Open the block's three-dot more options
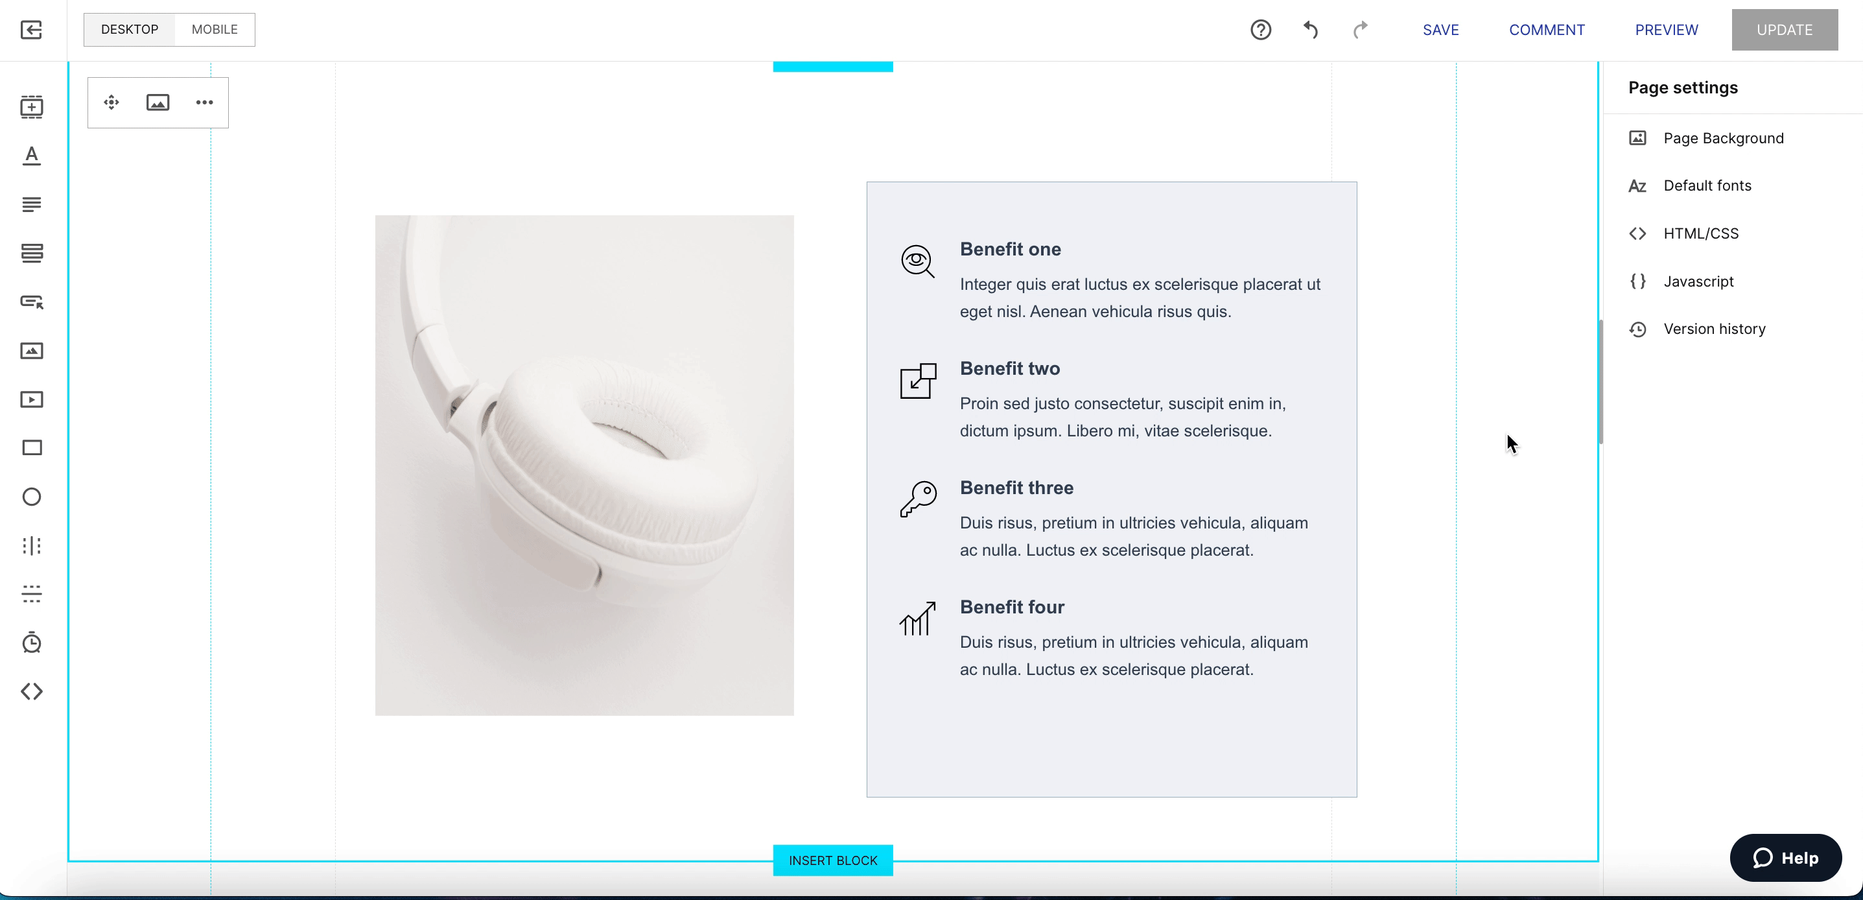This screenshot has height=900, width=1863. (x=205, y=102)
